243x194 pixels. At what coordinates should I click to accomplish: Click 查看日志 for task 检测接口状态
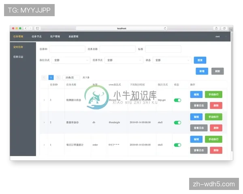point(199,105)
